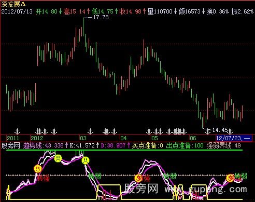Image resolution: width=255 pixels, height=202 pixels.
Task: Select the 04 month marker on time axis
Action: pos(123,138)
